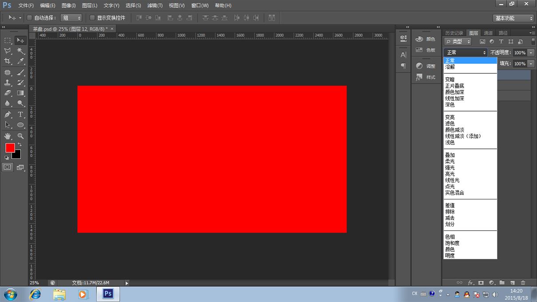Click the red foreground color swatch
Screen dimensions: 537x302
[x=10, y=147]
